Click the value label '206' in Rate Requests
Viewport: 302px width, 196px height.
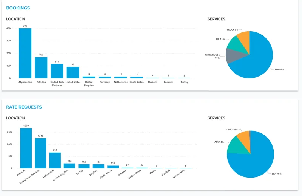coord(69,161)
